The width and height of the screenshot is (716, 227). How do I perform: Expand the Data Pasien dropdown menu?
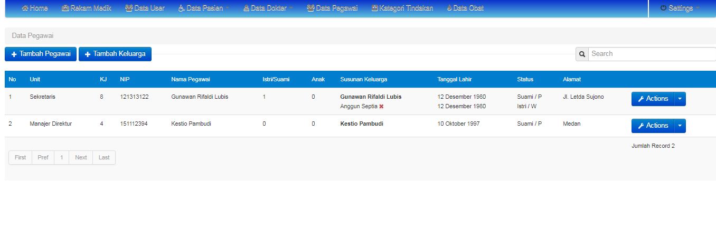[x=204, y=8]
